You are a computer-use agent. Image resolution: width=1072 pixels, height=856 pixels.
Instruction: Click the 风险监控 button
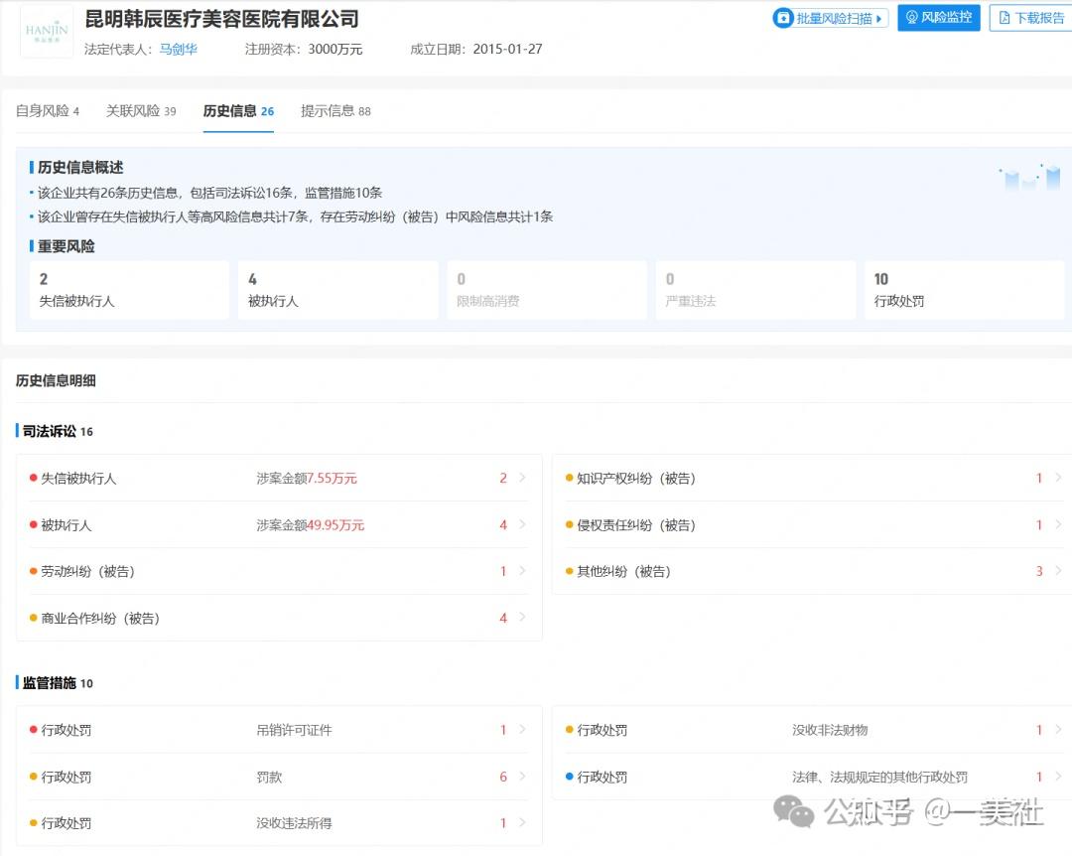click(x=939, y=17)
